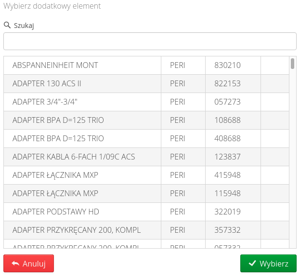Click the search magnifier icon
The width and height of the screenshot is (300, 280).
click(7, 25)
